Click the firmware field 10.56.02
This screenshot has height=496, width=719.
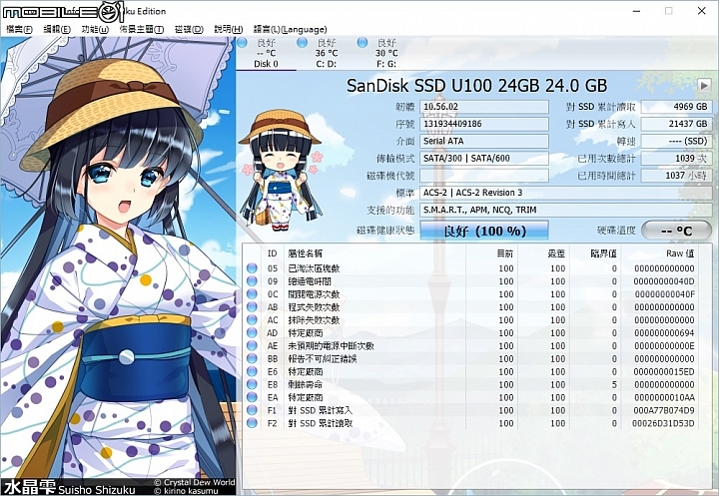pyautogui.click(x=484, y=107)
